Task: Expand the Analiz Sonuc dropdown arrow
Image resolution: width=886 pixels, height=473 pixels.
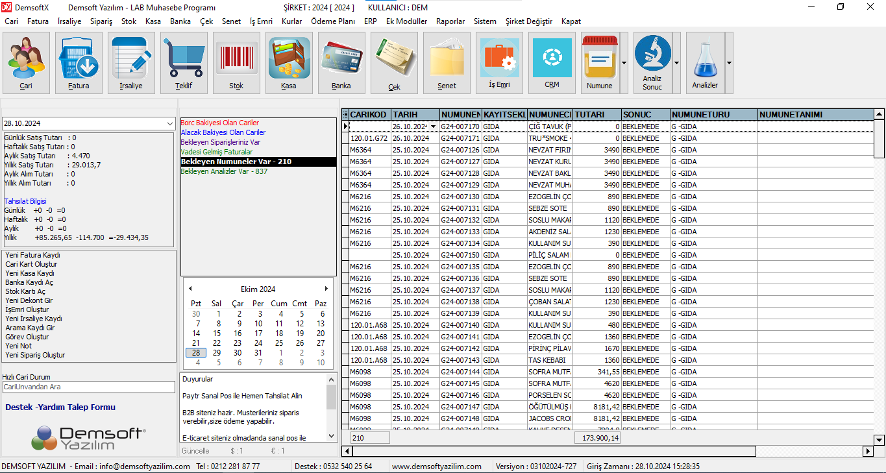Action: [x=676, y=63]
